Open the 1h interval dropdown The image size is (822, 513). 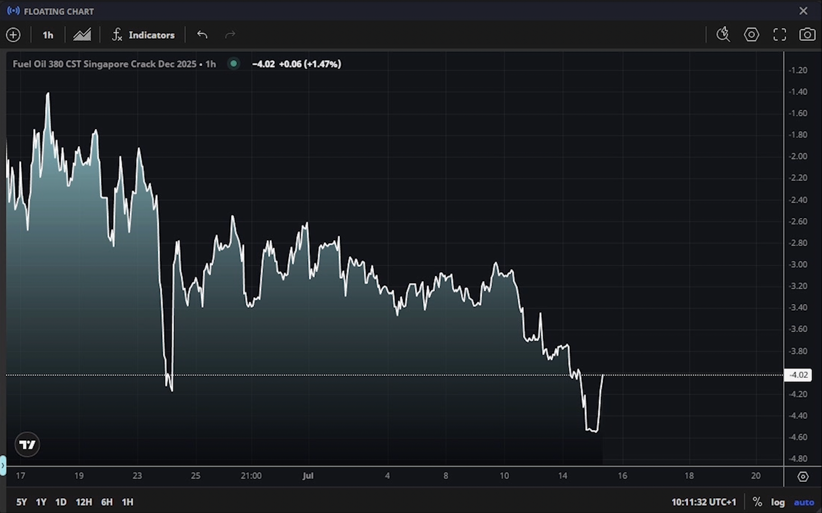click(x=48, y=35)
